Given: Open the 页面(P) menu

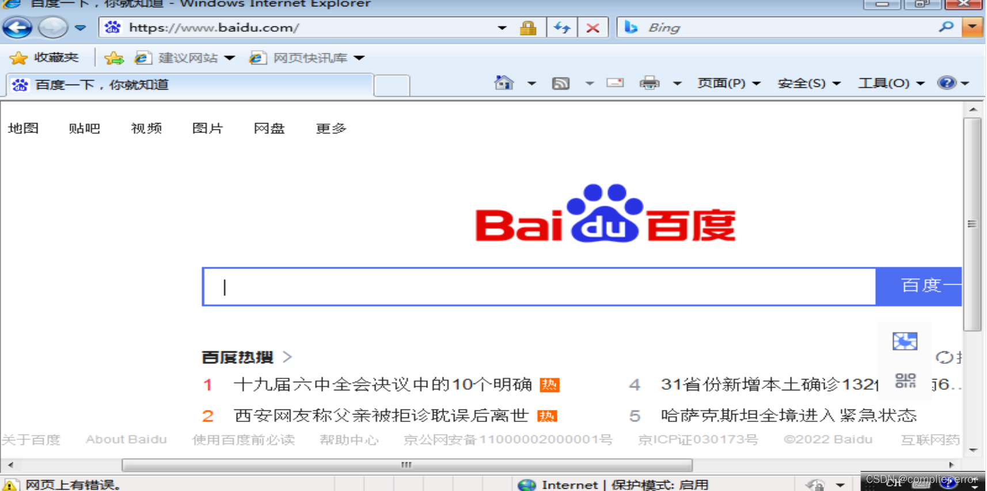Looking at the screenshot, I should pos(729,83).
